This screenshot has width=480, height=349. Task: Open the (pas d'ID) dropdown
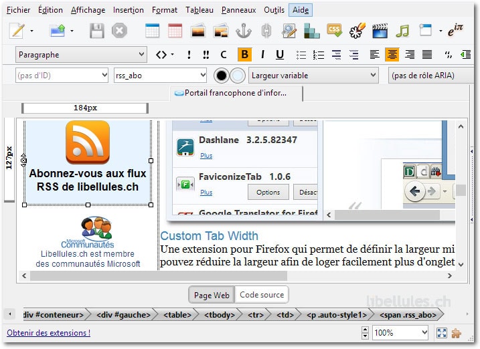(62, 75)
